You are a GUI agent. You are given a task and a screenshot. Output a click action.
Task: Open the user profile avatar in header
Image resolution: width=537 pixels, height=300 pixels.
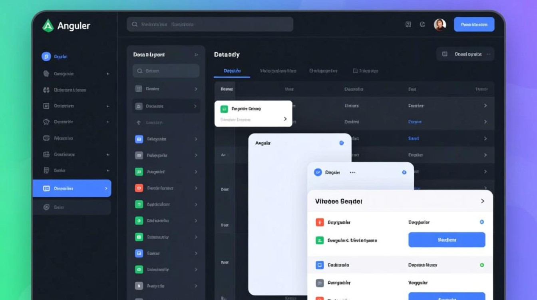[x=440, y=25]
